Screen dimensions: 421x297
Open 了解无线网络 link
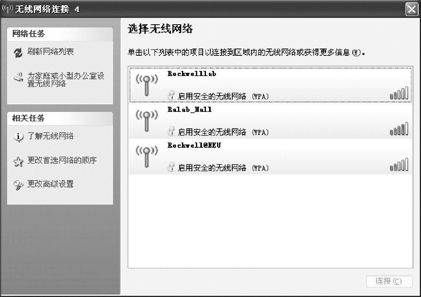click(51, 136)
